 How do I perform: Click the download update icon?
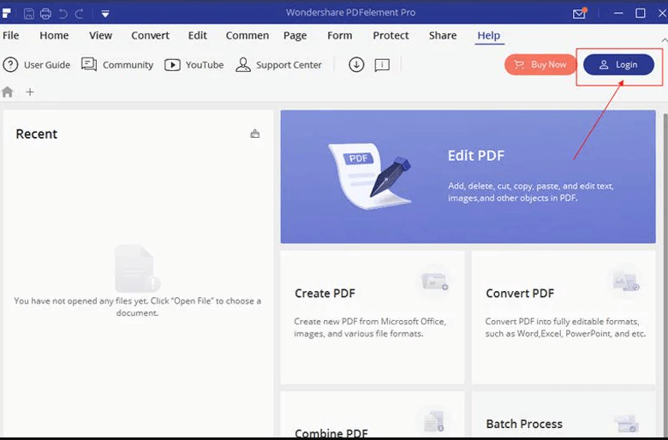356,65
